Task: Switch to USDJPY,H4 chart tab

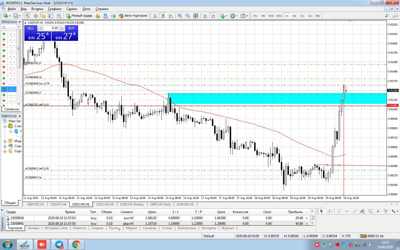Action: point(58,204)
